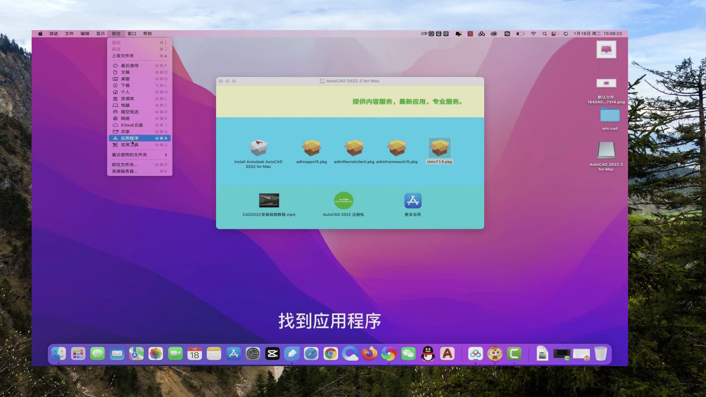Screen dimensions: 706x397
Task: Expand the 最近使用的文件夹 submenu
Action: (139, 154)
